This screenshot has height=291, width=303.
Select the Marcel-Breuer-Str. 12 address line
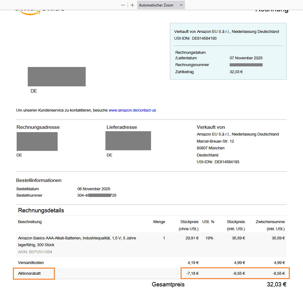pyautogui.click(x=215, y=141)
